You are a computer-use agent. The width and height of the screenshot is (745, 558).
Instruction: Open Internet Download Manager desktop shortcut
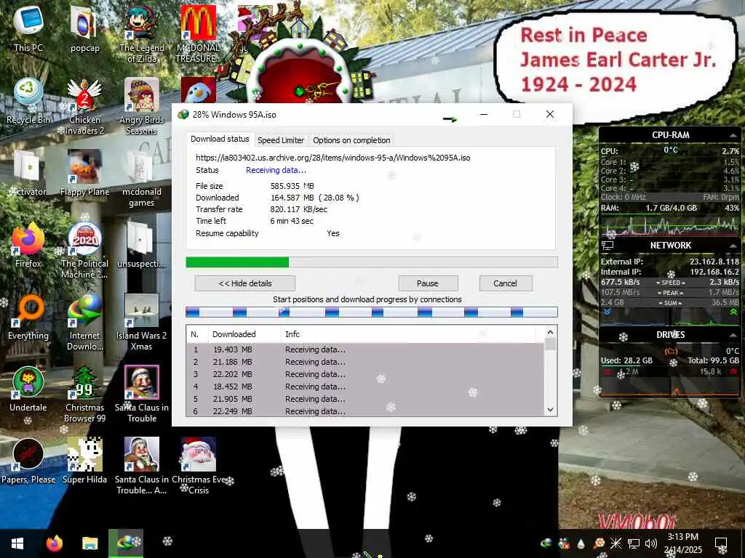click(84, 322)
